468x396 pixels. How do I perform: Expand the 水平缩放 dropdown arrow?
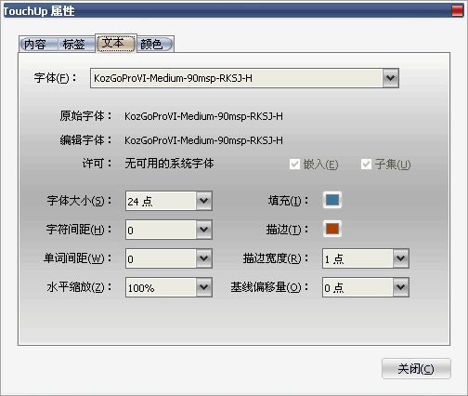pyautogui.click(x=204, y=287)
